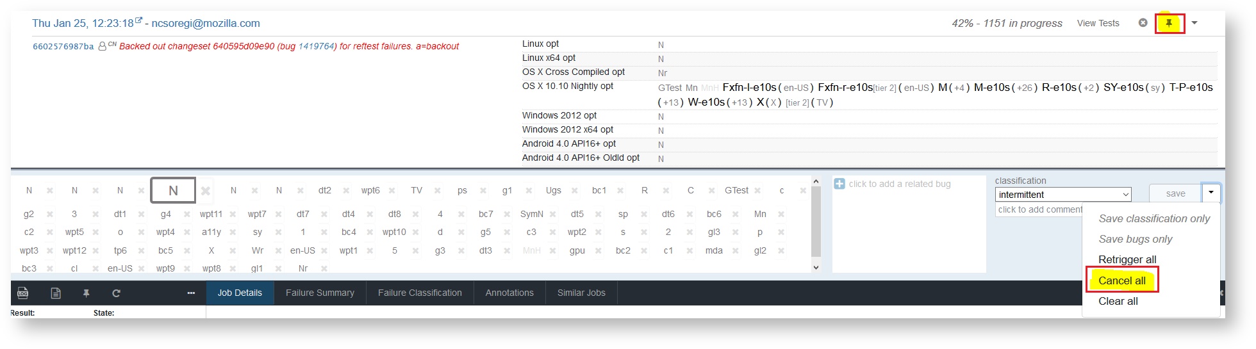Click the View Tests link

pos(1098,24)
